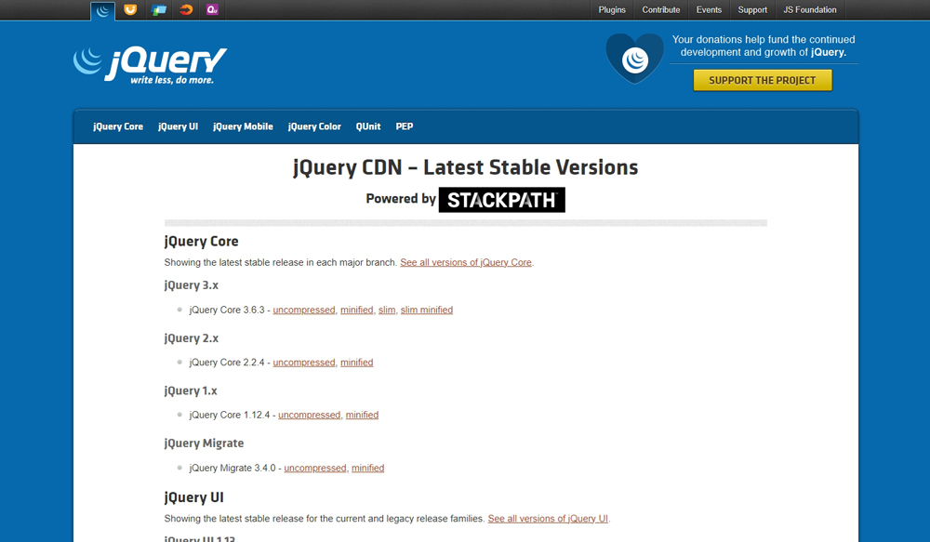
Task: Click the jQuery UI section heading
Action: (194, 497)
